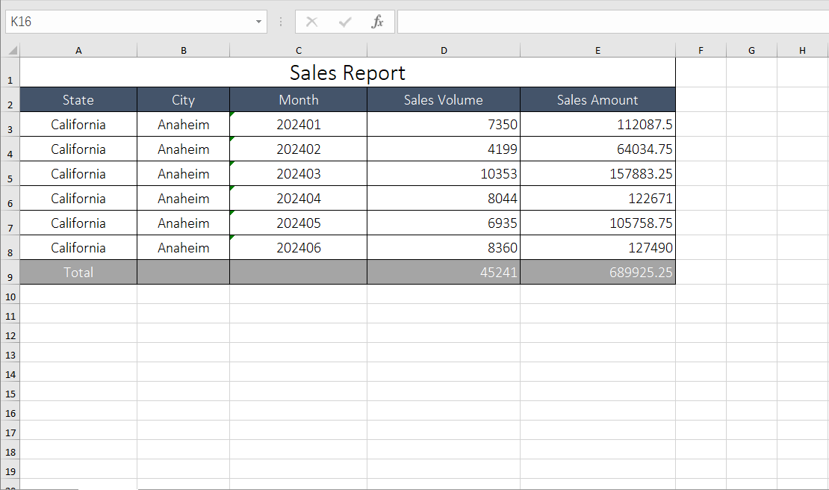Viewport: 829px width, 490px height.
Task: Expand the Name Box dropdown arrow
Action: pos(258,22)
